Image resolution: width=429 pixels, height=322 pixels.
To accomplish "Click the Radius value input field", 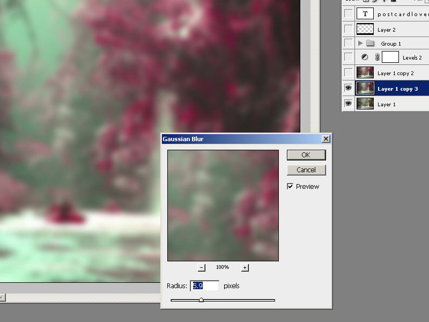I will [205, 286].
